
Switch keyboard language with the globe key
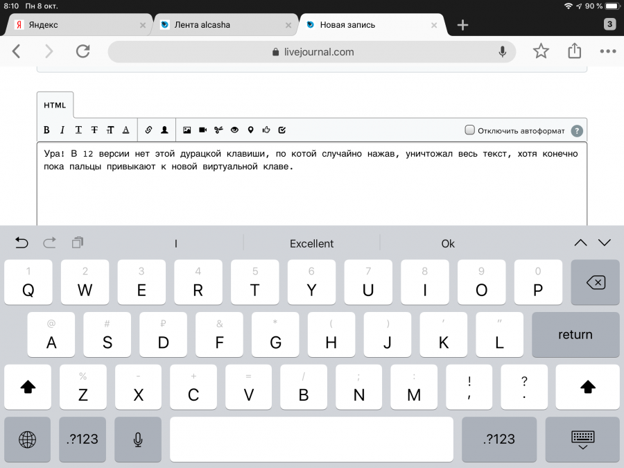(x=28, y=439)
